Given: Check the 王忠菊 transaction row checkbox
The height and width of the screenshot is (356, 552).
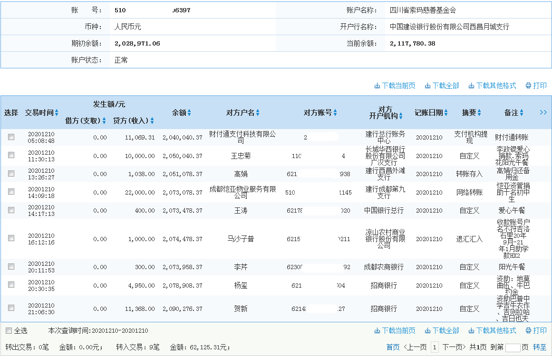Looking at the screenshot, I should click(x=11, y=155).
